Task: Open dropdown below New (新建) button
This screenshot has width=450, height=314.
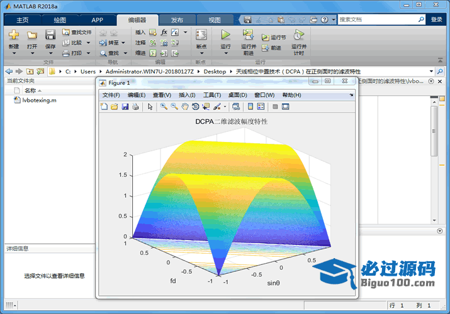Action: tap(14, 53)
